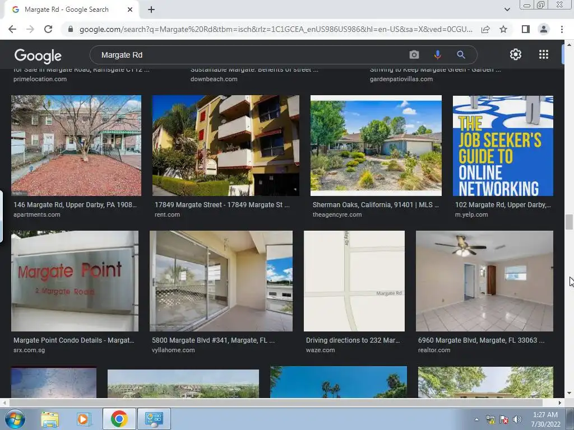Click the address bar URL
This screenshot has height=430, width=574.
tap(276, 29)
